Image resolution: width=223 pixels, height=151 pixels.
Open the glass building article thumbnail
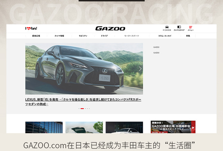click(44, 127)
